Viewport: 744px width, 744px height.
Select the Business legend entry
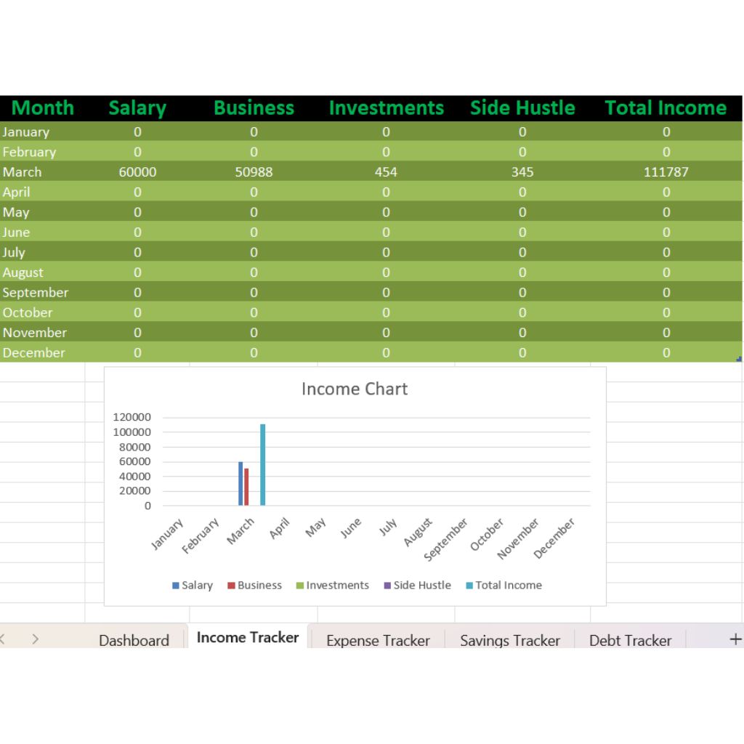(x=255, y=585)
